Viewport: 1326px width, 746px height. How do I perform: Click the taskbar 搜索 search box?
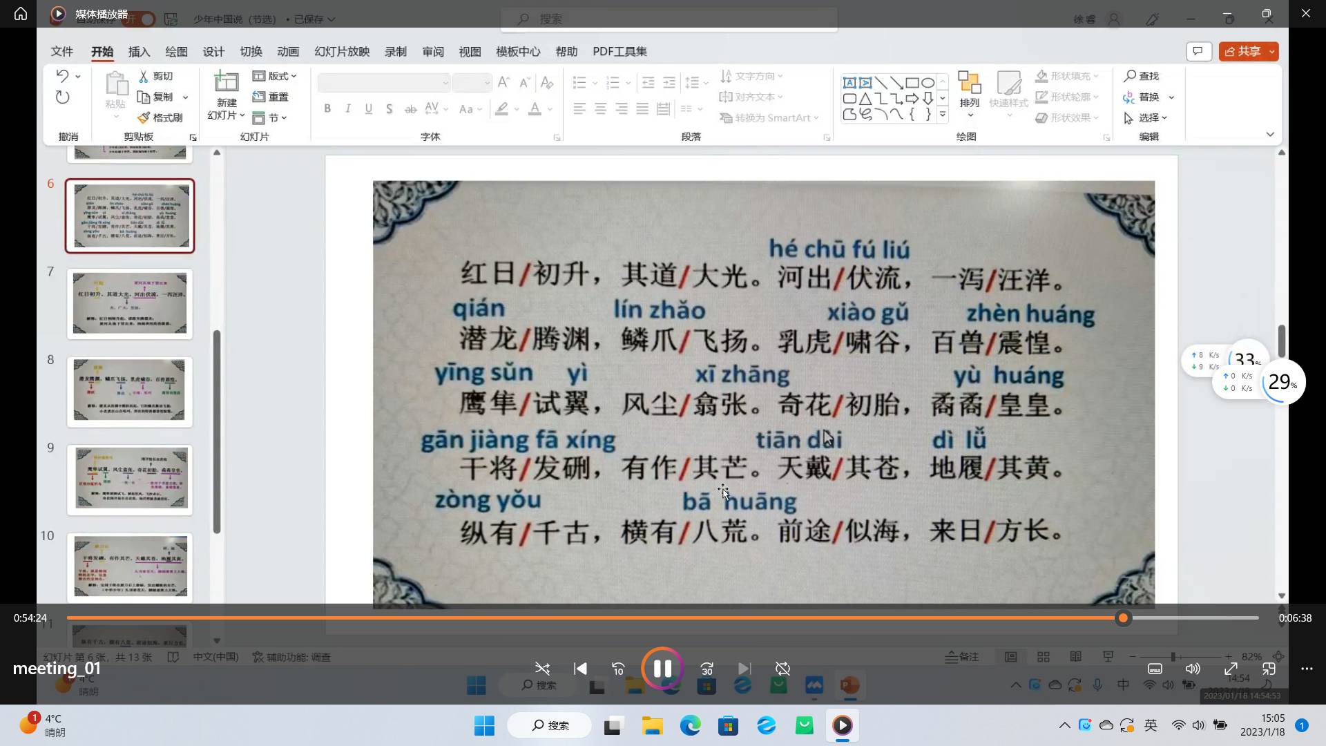pyautogui.click(x=550, y=725)
